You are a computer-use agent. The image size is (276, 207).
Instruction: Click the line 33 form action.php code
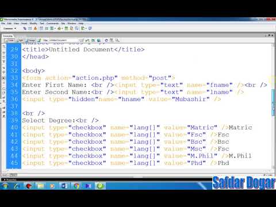pos(98,78)
